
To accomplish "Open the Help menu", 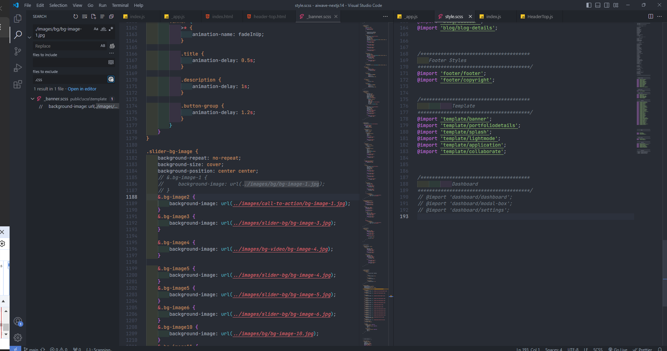I will point(138,5).
